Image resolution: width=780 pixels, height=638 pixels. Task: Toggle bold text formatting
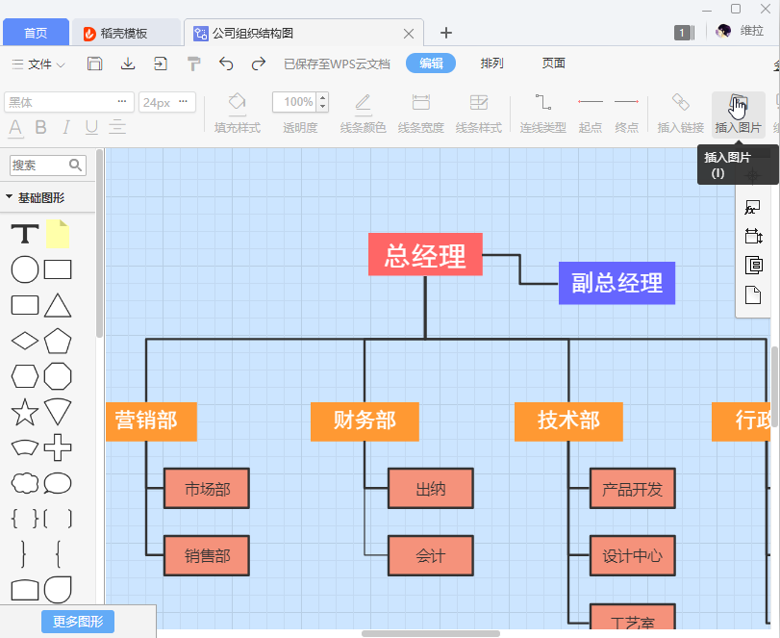[39, 128]
